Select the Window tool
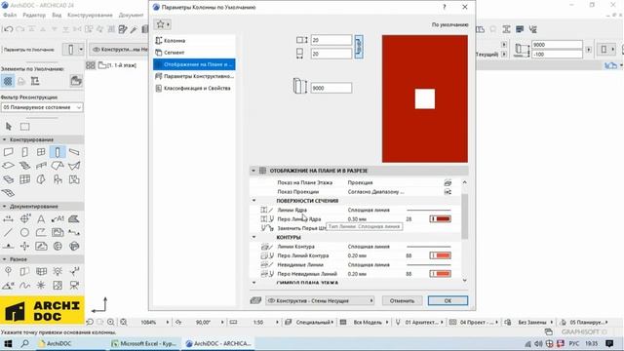Screen dimensions: 624x351 pyautogui.click(x=41, y=152)
